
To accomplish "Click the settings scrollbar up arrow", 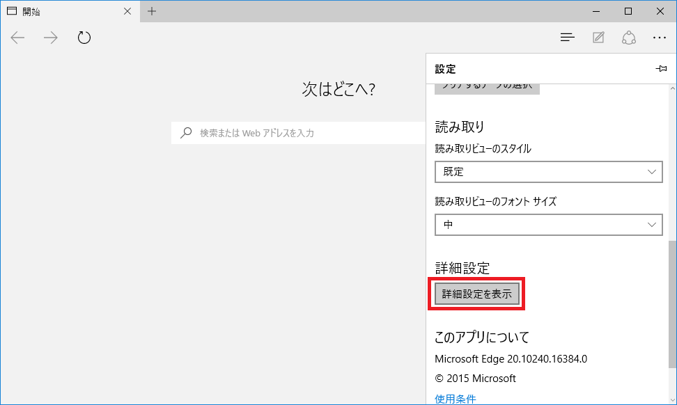I will [x=672, y=89].
